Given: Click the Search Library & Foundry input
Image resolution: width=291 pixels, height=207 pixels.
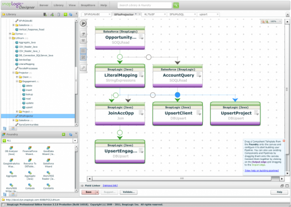Looking at the screenshot, I should click(x=145, y=5).
